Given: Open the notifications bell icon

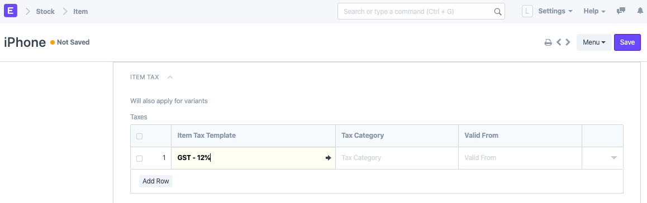Looking at the screenshot, I should pos(640,11).
